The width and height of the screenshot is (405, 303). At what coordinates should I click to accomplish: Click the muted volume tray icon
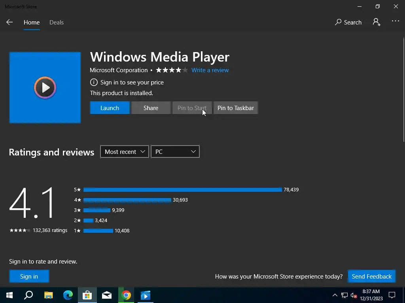point(354,295)
